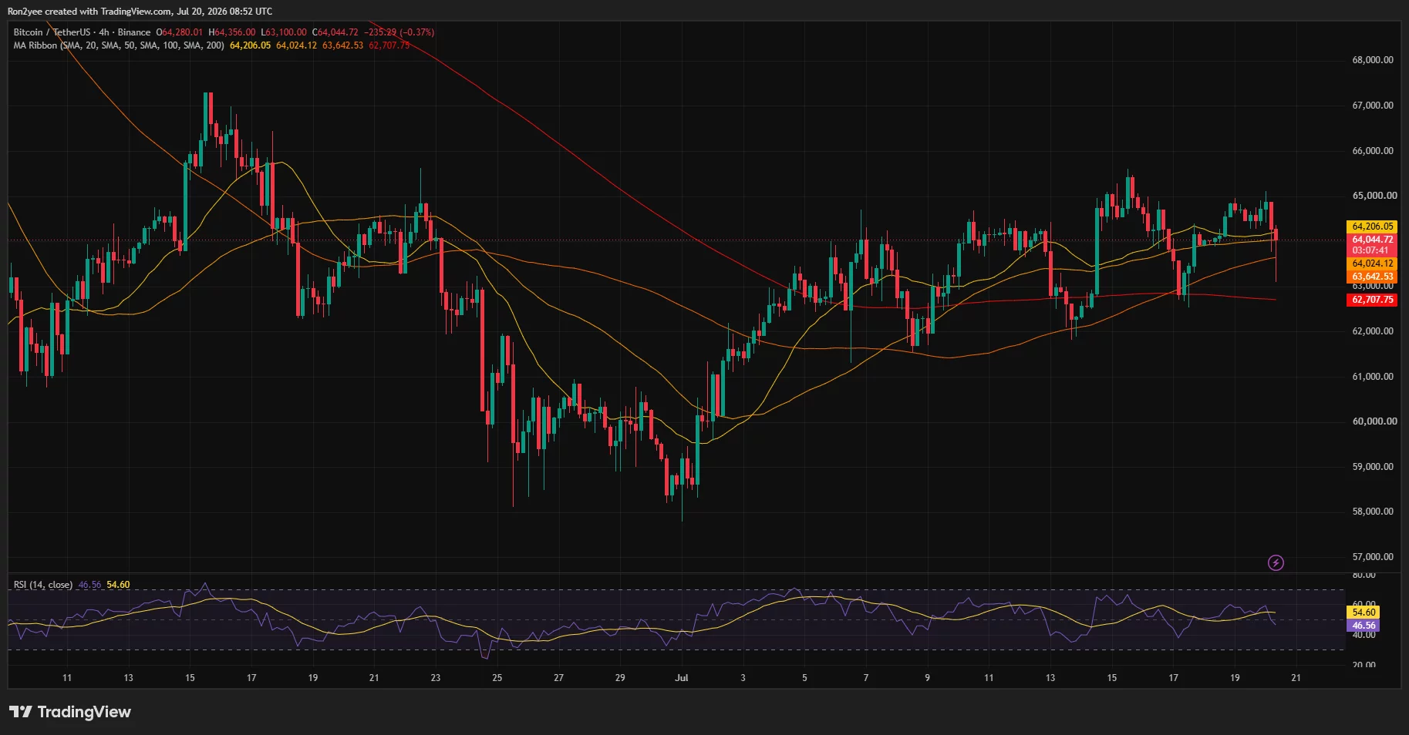The width and height of the screenshot is (1409, 735).
Task: Click the 27 date label on time axis
Action: coord(558,678)
